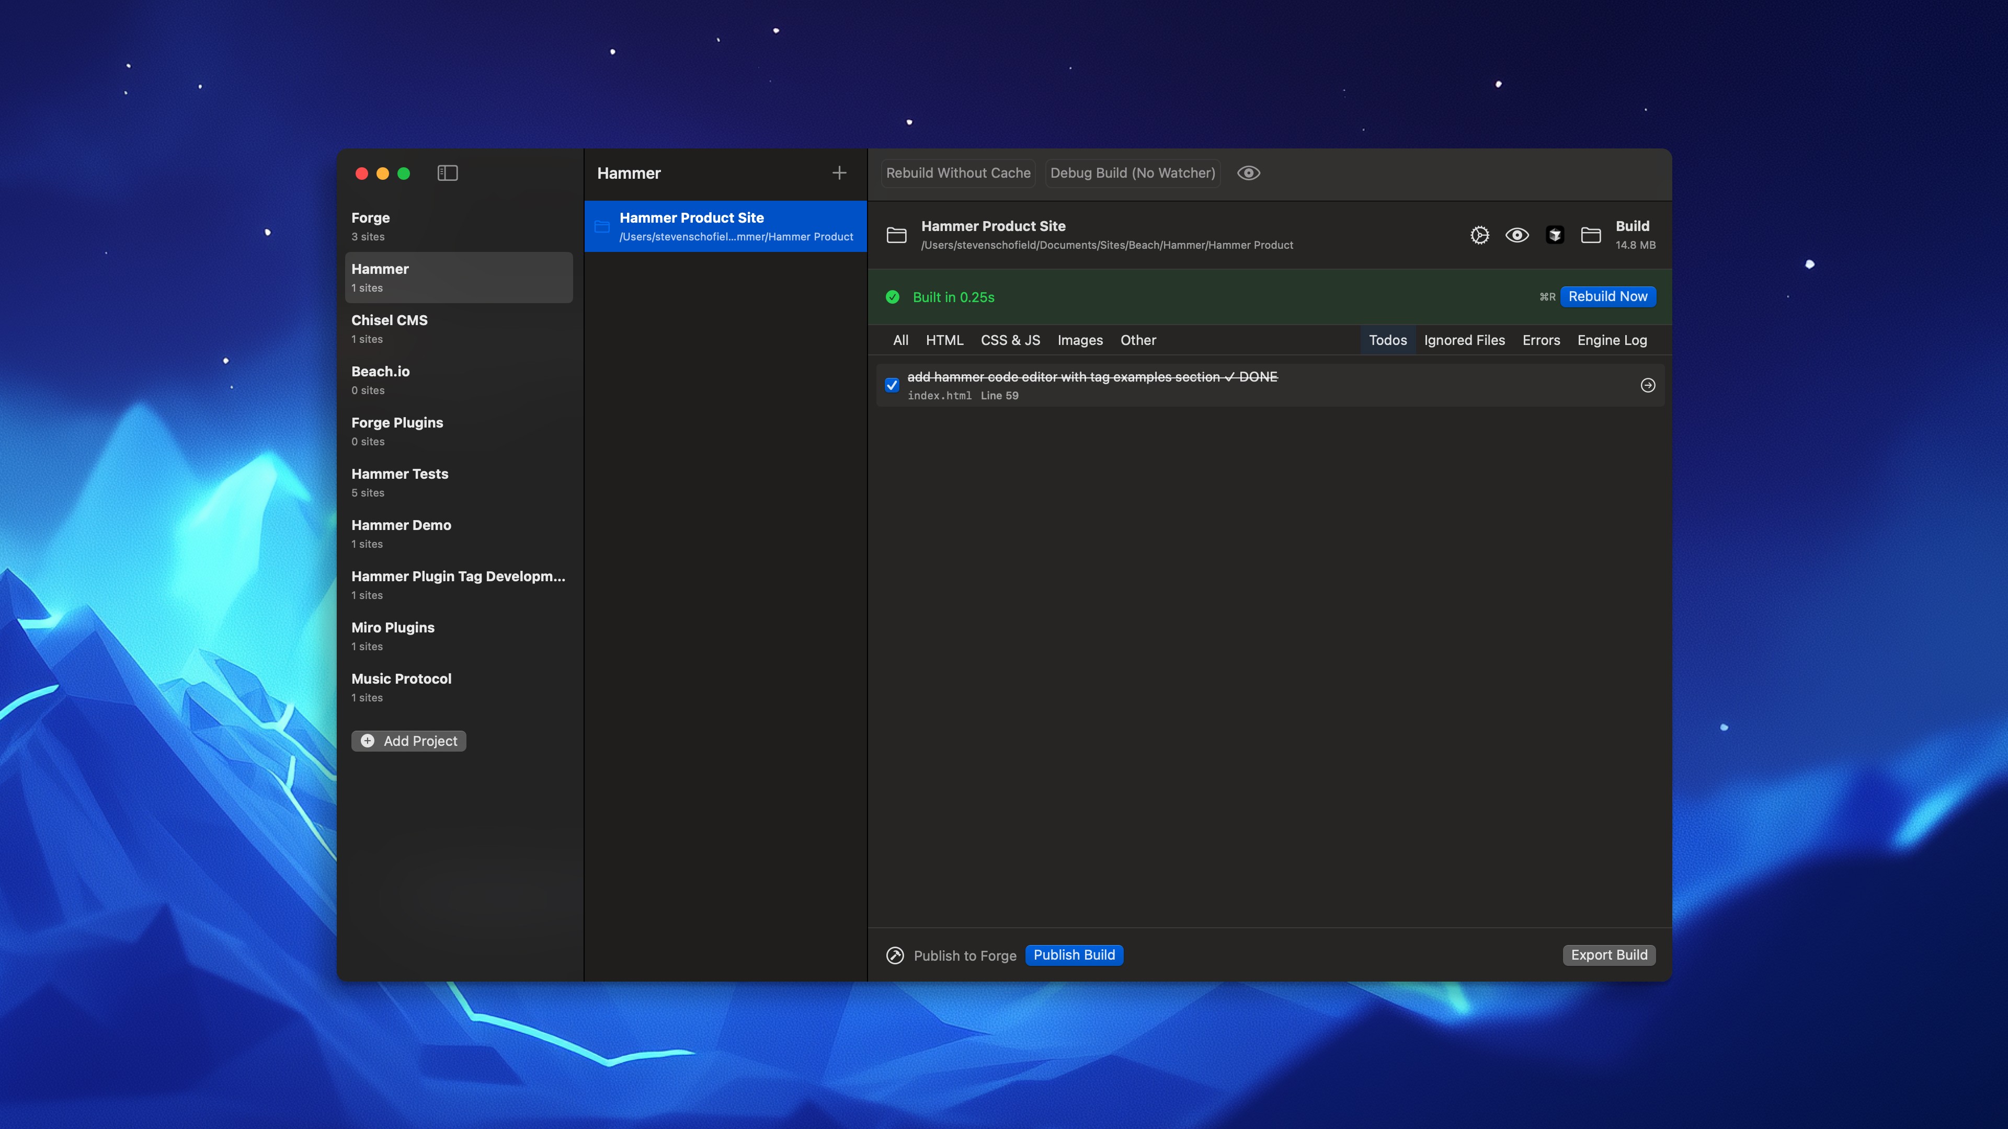Click Debug Build (No Watcher) button
This screenshot has width=2008, height=1129.
tap(1133, 173)
